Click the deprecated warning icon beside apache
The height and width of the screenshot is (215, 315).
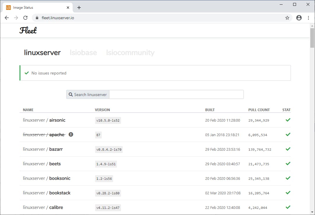(71, 134)
